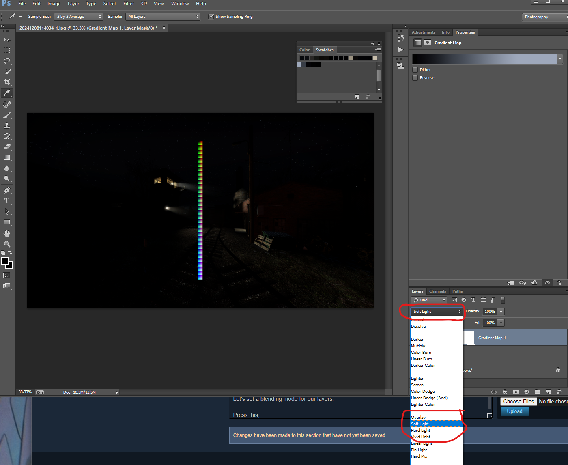Delete layer using Layers panel trash icon

[559, 392]
